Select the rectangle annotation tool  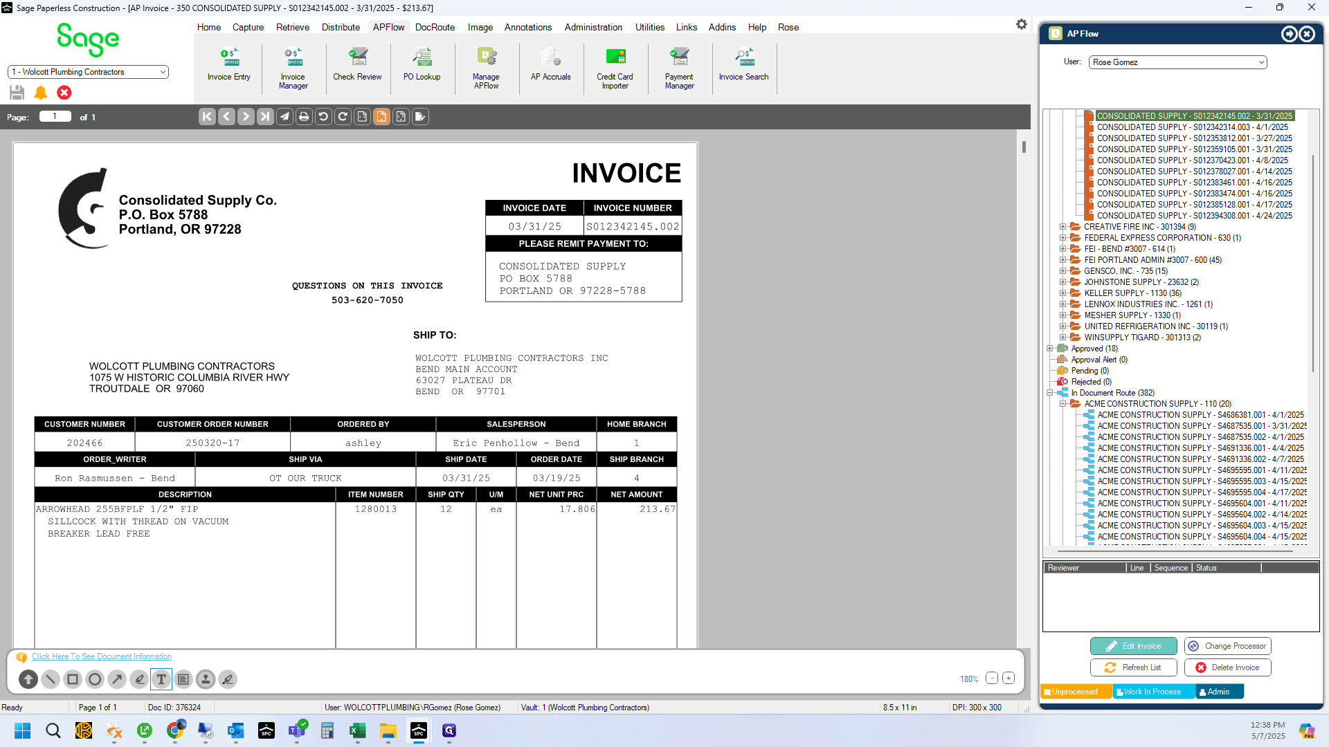73,679
